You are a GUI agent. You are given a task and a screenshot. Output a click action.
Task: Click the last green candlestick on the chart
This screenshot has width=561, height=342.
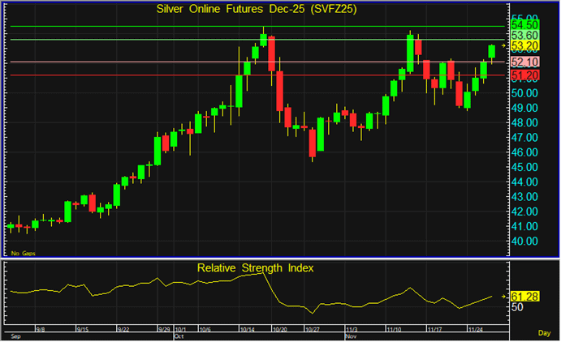pos(491,52)
